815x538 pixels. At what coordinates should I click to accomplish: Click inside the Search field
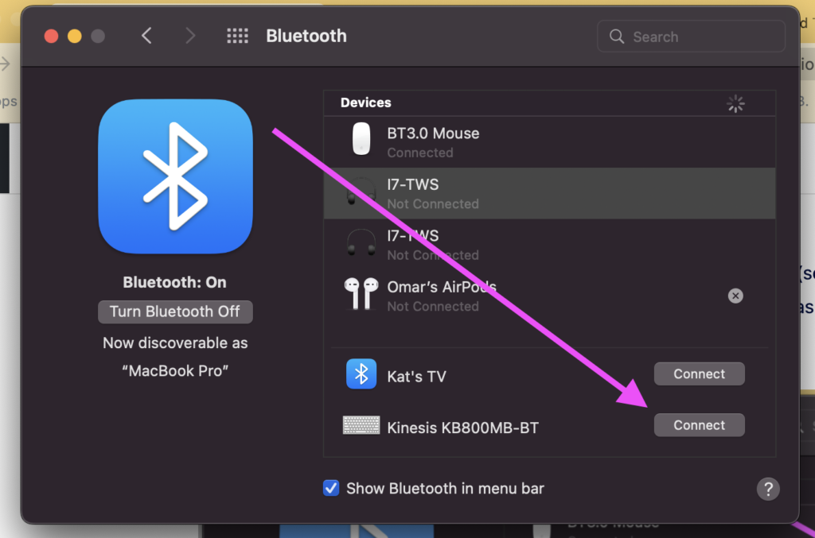pyautogui.click(x=691, y=36)
